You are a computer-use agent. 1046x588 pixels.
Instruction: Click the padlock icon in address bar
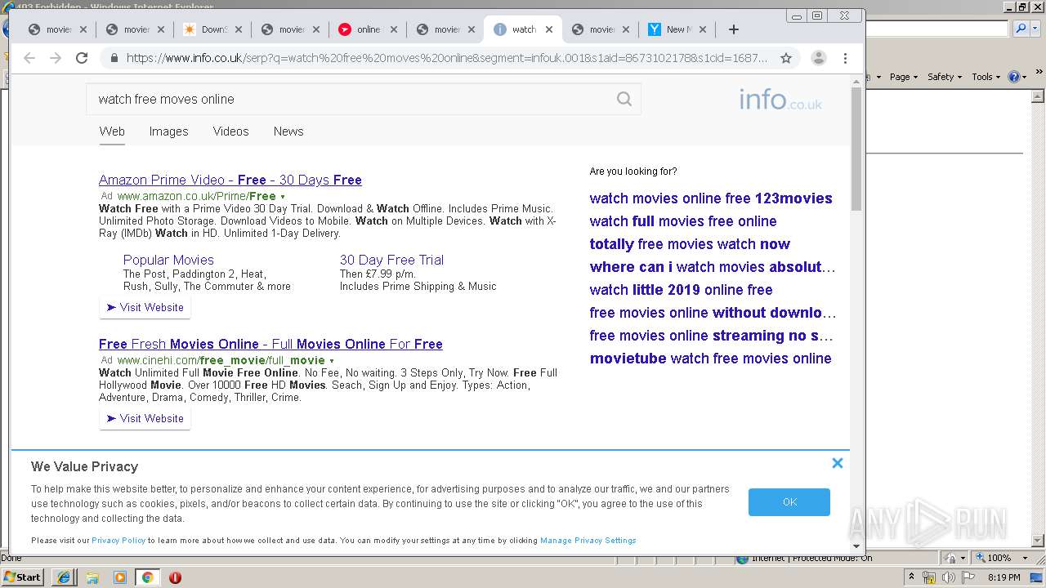tap(114, 58)
